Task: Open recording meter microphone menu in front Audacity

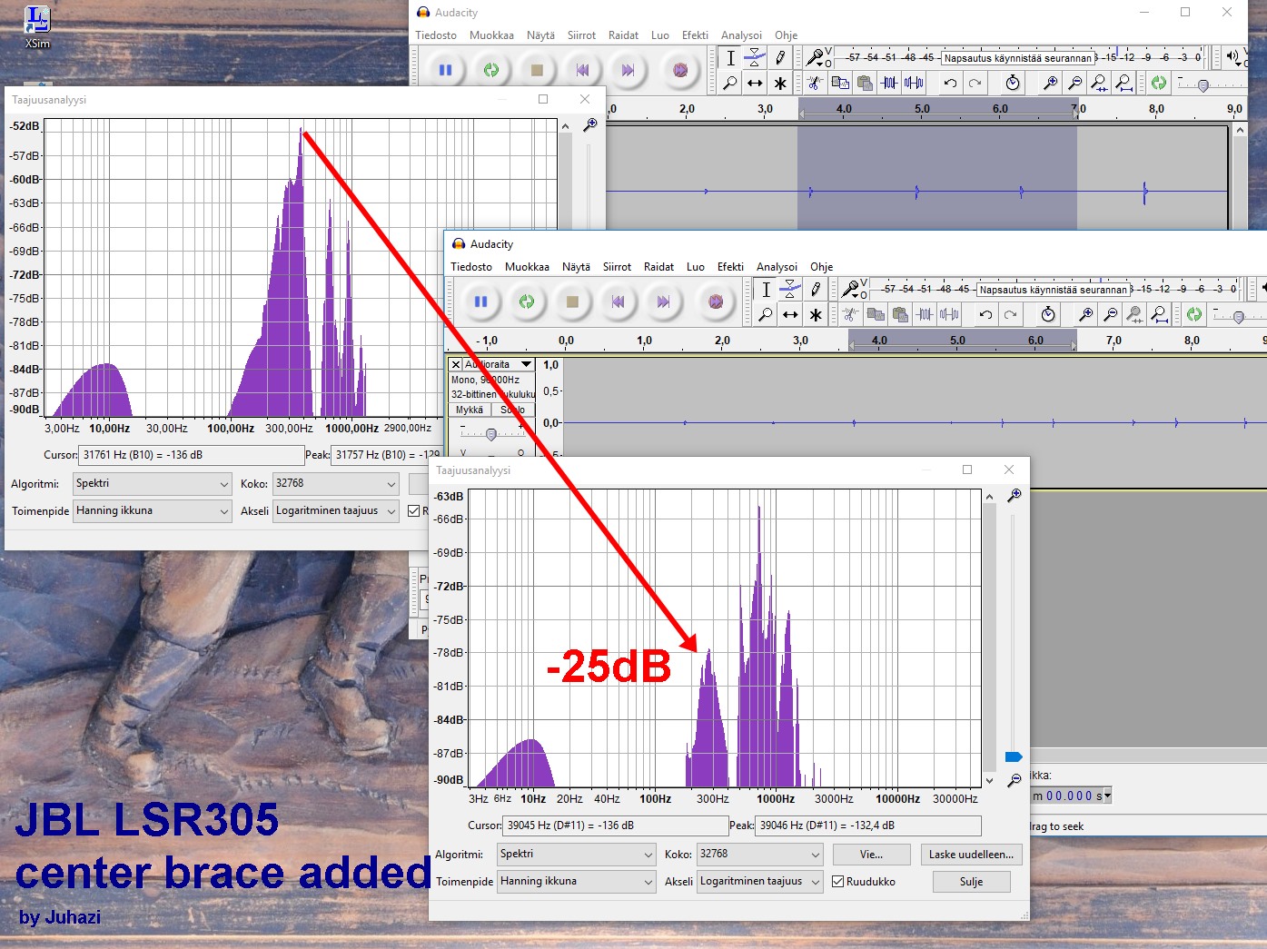Action: [853, 289]
